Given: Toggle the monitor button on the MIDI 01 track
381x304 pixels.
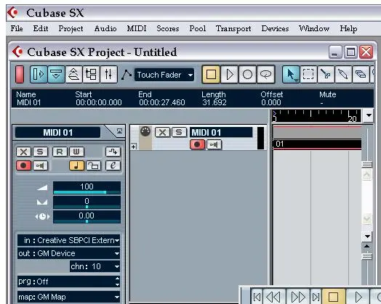Looking at the screenshot, I should [214, 144].
